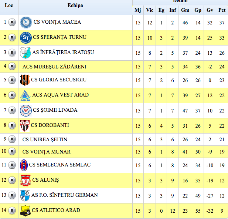The width and height of the screenshot is (228, 219).
Task: Click the Pct column header
Action: click(222, 10)
